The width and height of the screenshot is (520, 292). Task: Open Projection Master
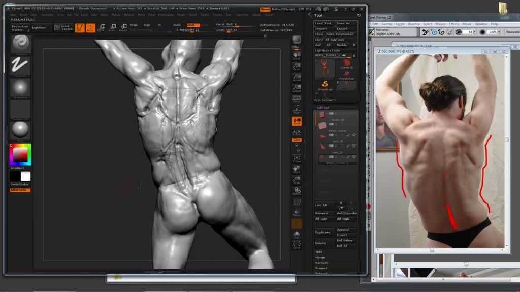point(20,28)
